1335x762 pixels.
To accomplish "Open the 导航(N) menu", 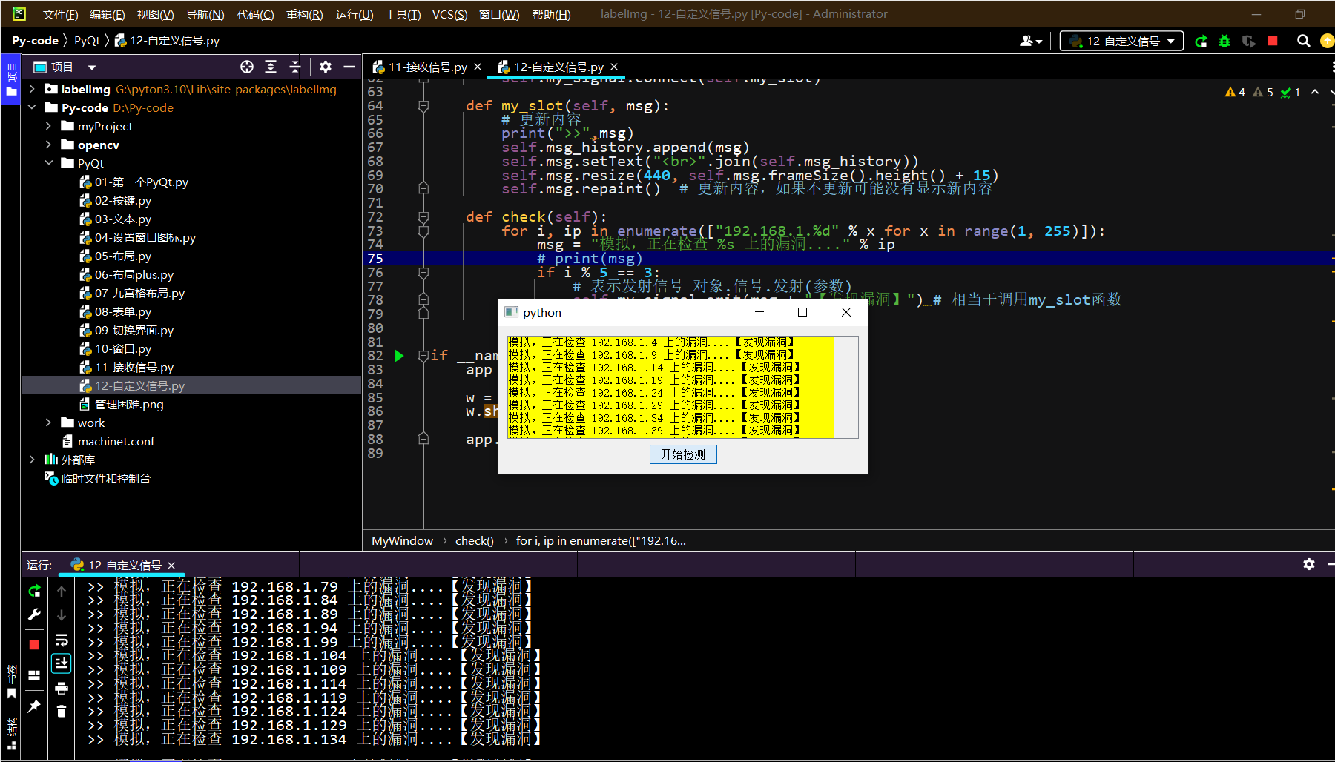I will pyautogui.click(x=205, y=14).
